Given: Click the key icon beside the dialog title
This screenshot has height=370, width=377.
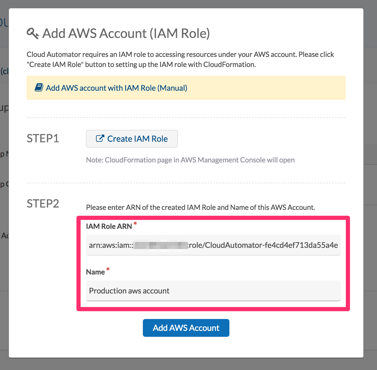Looking at the screenshot, I should (x=33, y=34).
